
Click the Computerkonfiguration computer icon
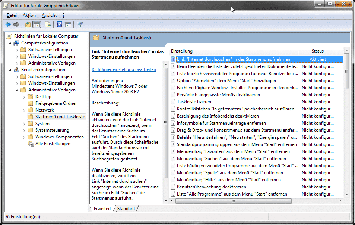click(x=16, y=43)
